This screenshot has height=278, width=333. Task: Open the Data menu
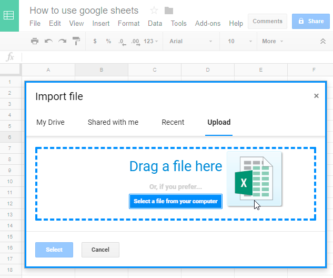point(155,23)
